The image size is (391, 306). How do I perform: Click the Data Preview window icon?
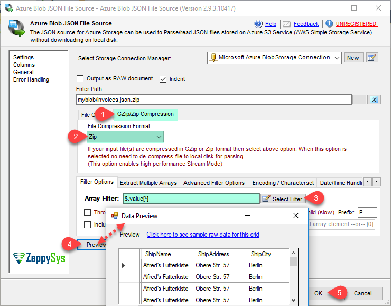tap(115, 215)
